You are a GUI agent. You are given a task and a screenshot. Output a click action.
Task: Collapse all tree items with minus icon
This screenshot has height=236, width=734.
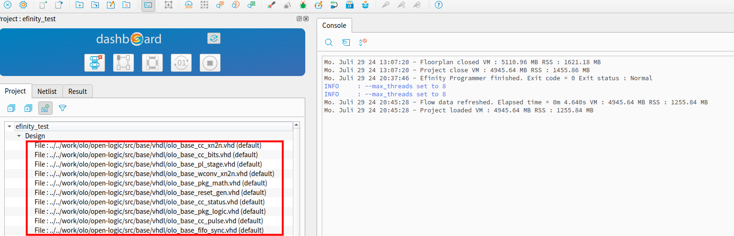pos(11,109)
